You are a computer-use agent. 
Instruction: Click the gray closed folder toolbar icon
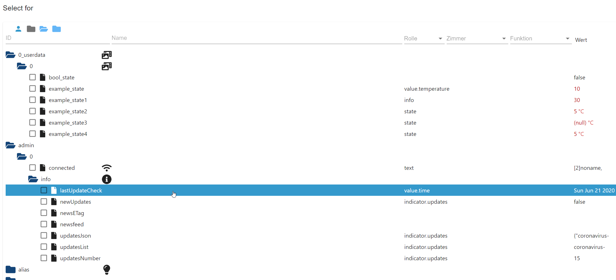31,29
